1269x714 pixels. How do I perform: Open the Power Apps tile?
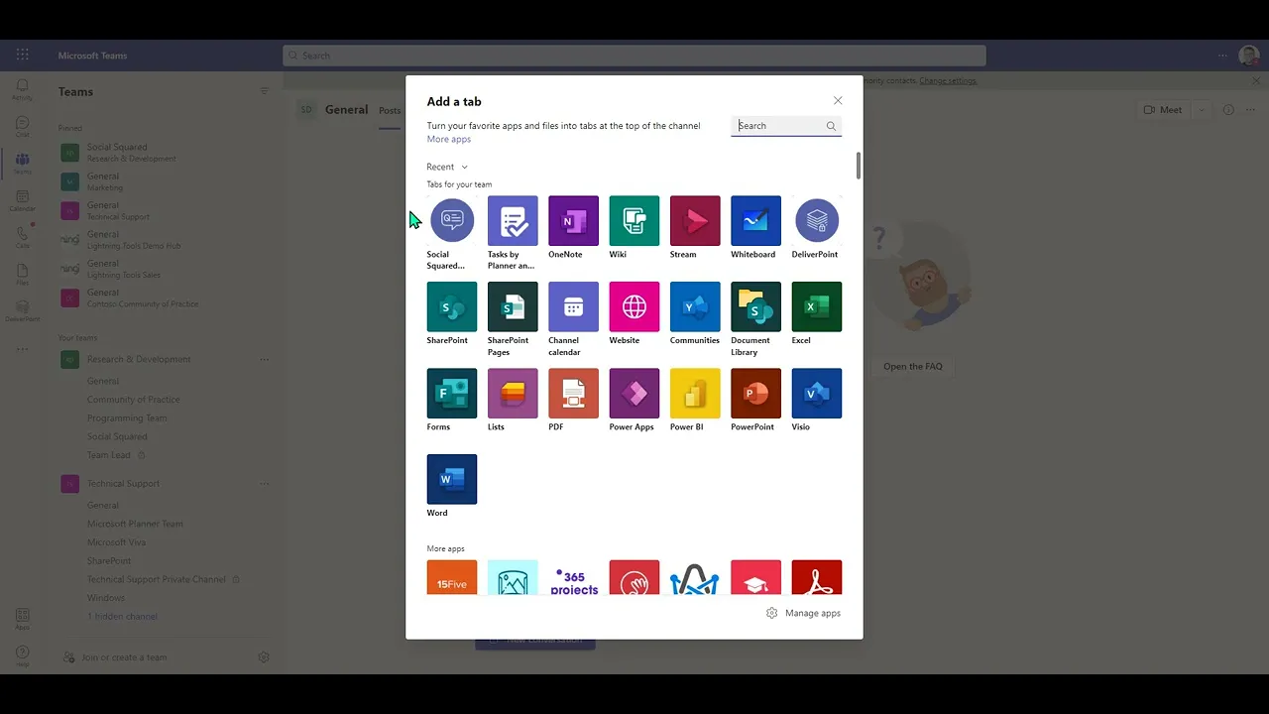[634, 393]
